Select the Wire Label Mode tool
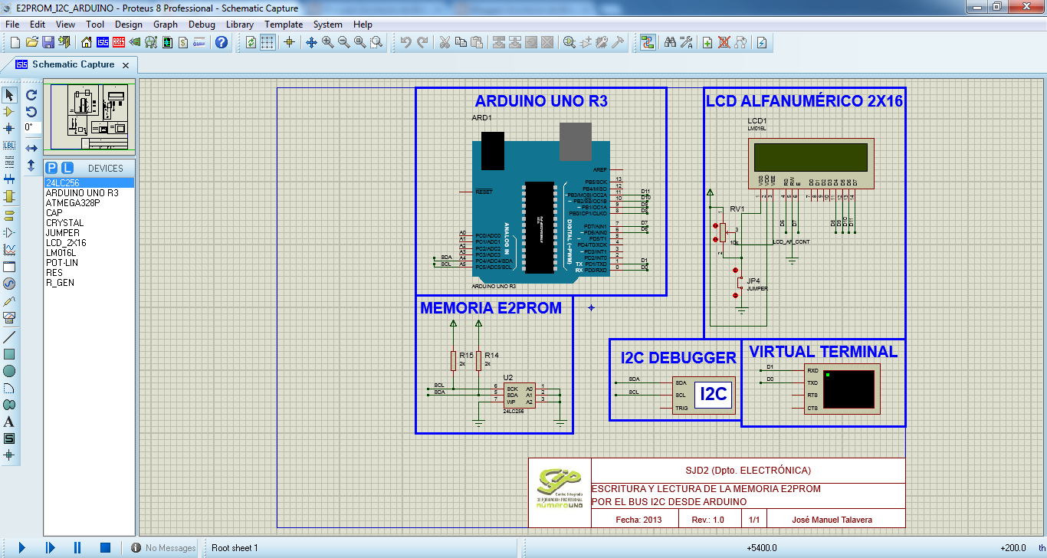The width and height of the screenshot is (1047, 558). [10, 146]
